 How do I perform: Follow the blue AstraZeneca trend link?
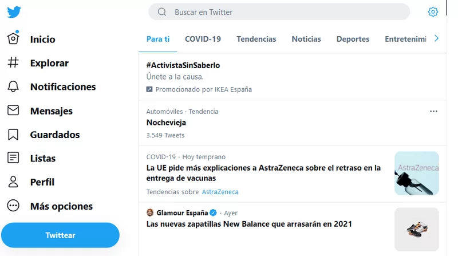pyautogui.click(x=220, y=192)
